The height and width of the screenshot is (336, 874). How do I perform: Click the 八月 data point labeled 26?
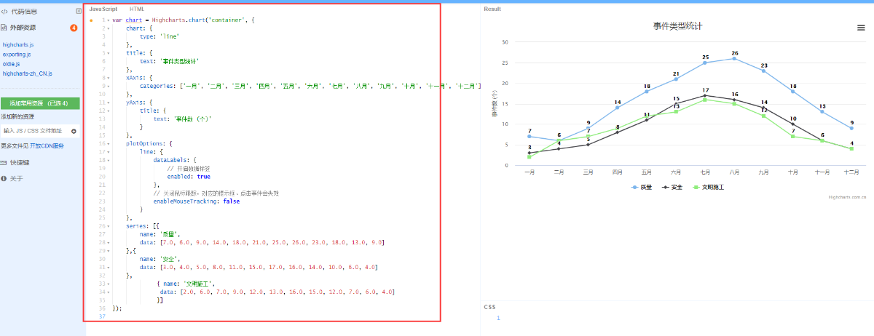click(x=734, y=58)
